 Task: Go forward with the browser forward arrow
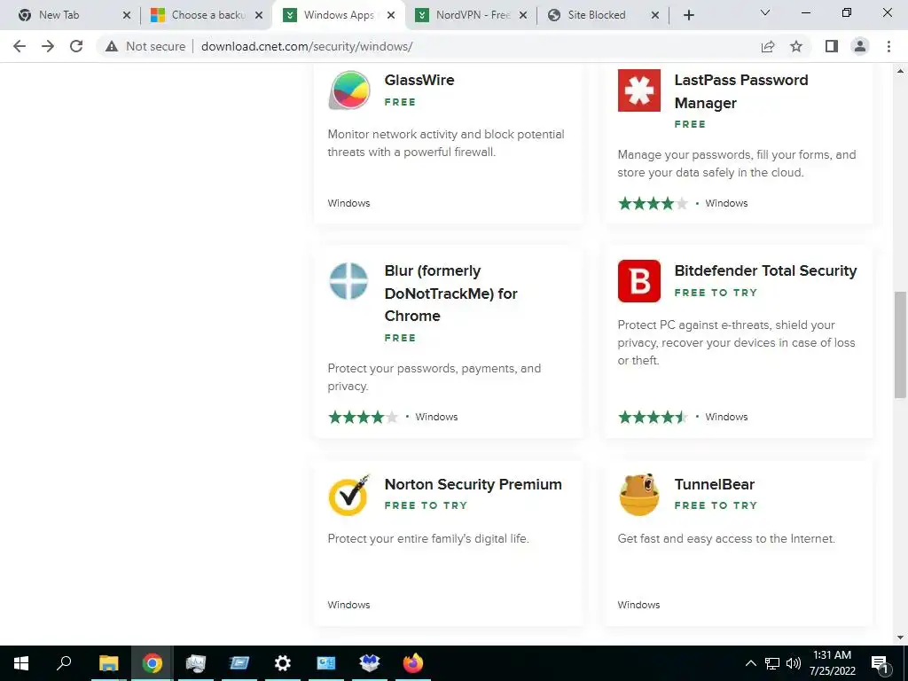(48, 46)
